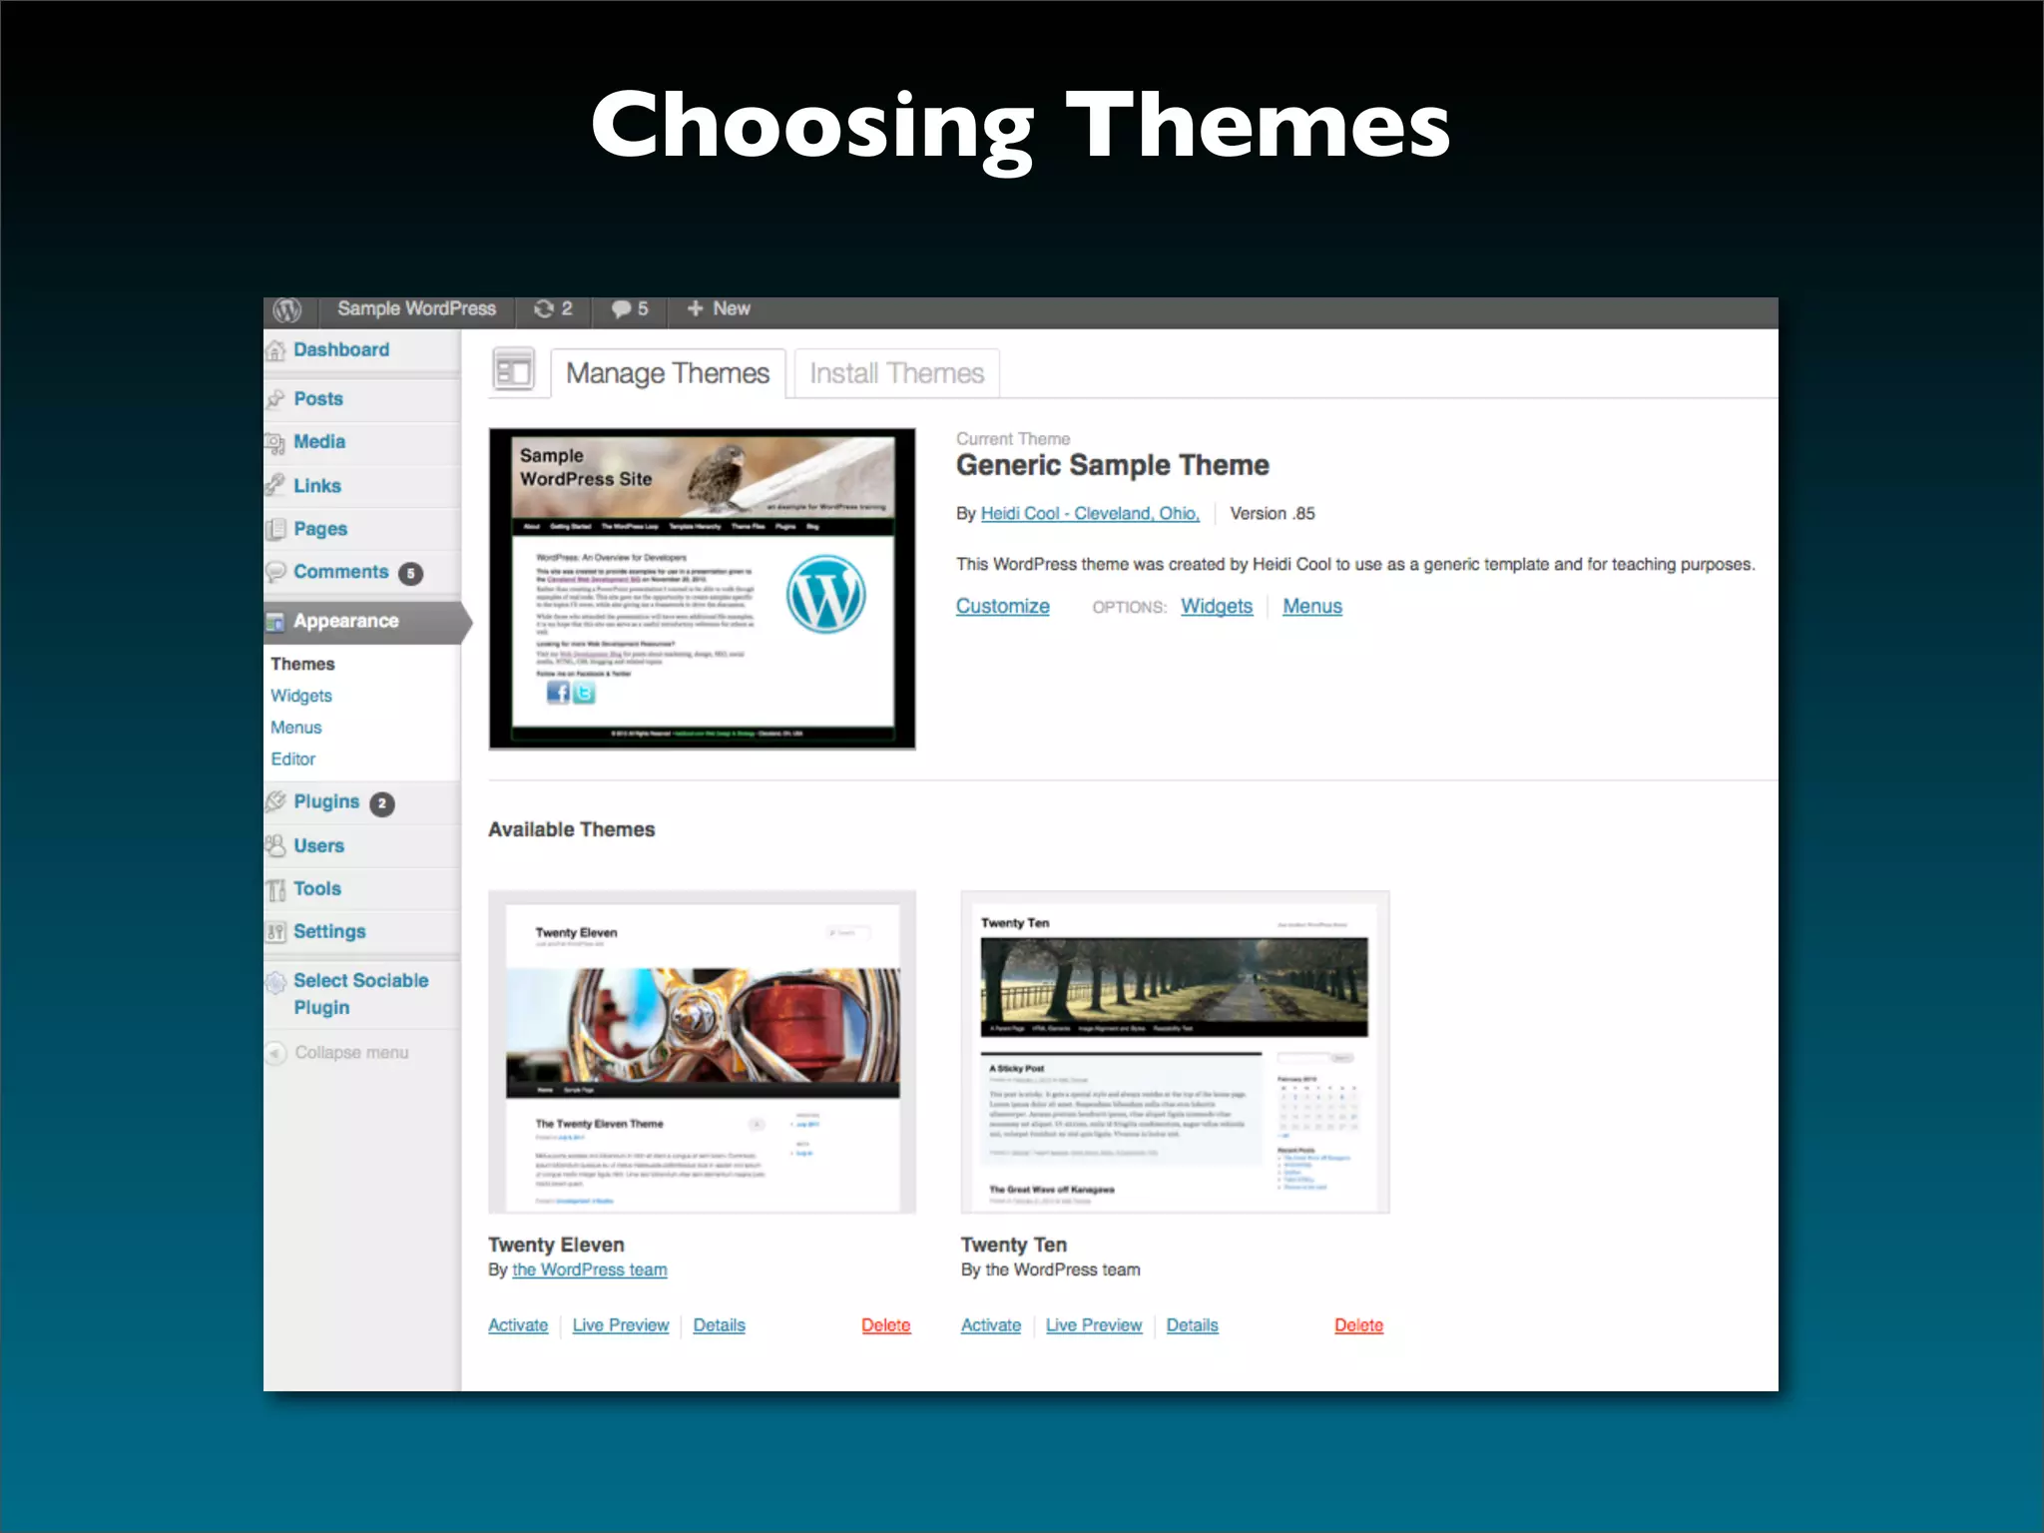Click the Settings icon in sidebar
The image size is (2044, 1533).
click(275, 932)
